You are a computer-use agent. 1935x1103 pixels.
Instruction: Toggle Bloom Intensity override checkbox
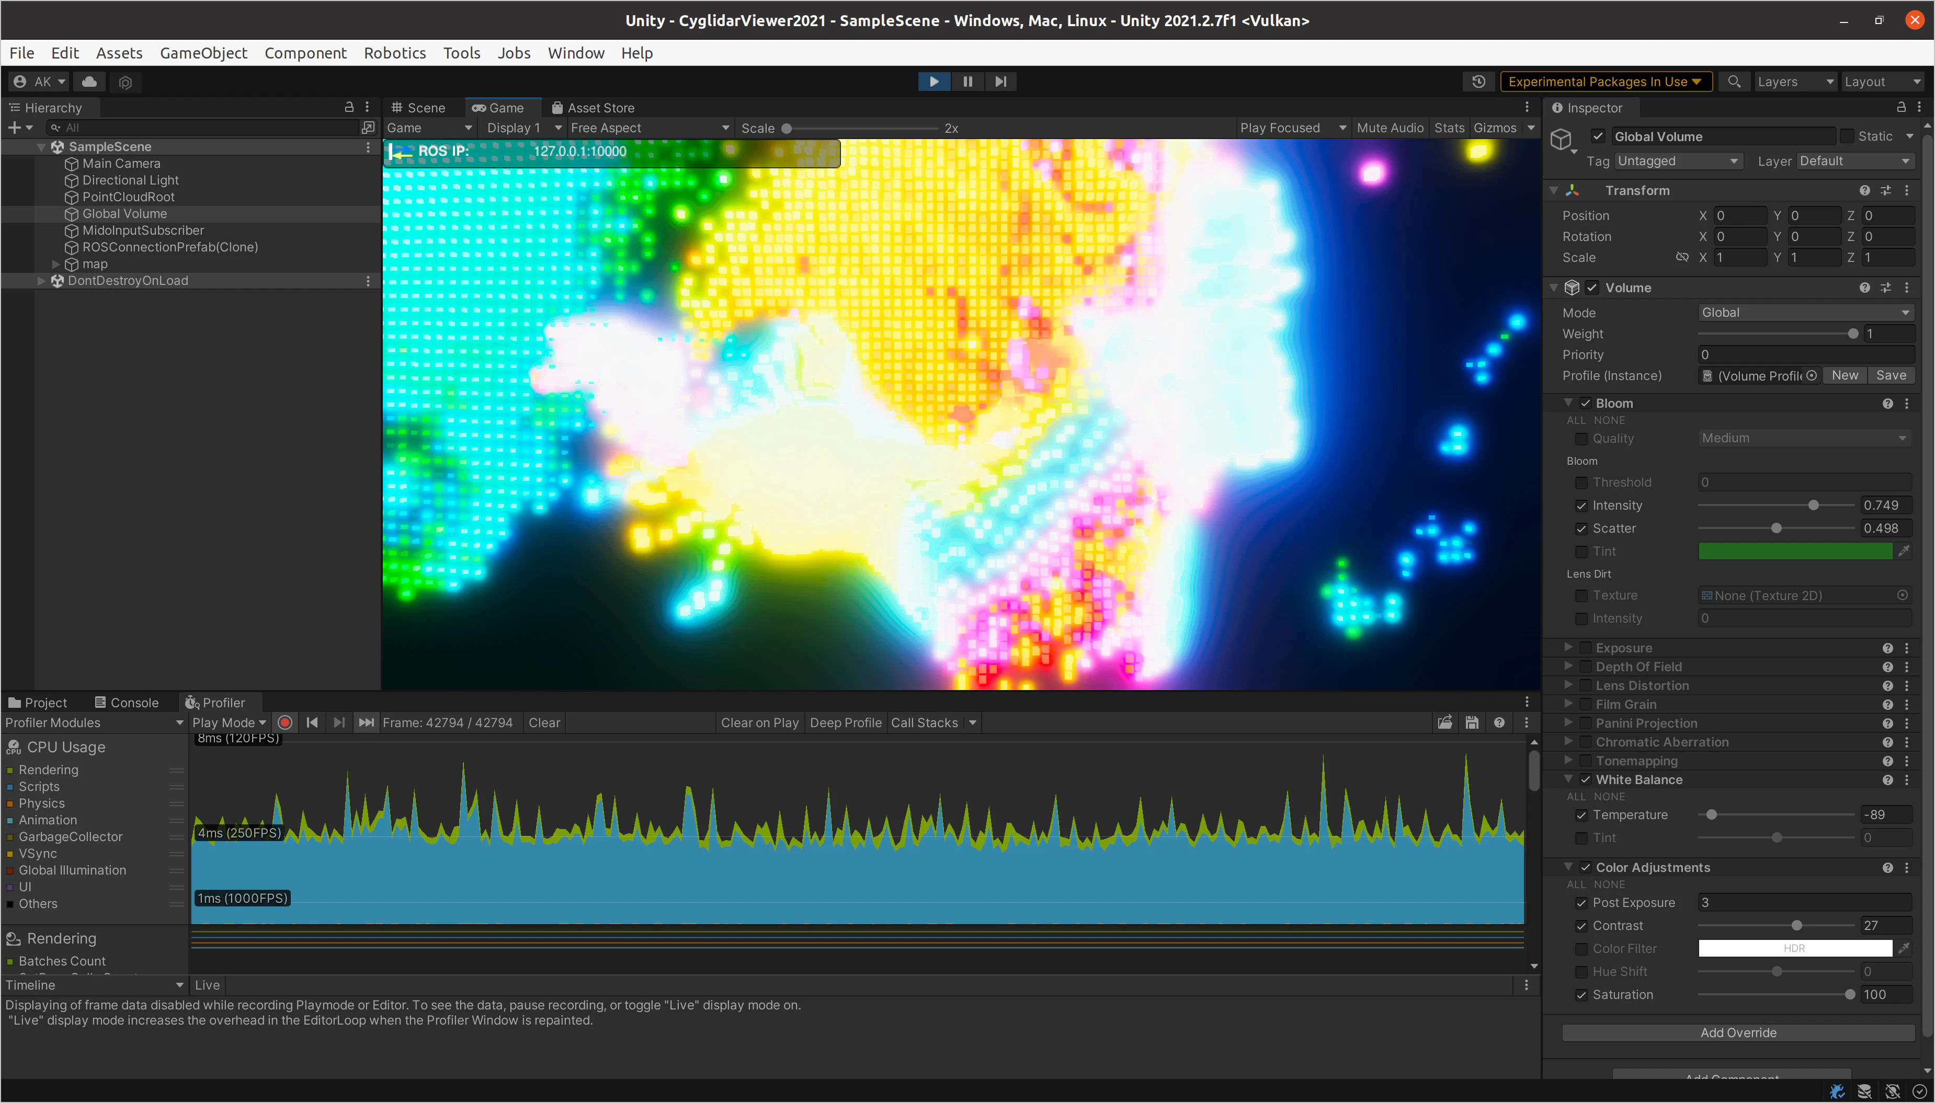pyautogui.click(x=1581, y=505)
